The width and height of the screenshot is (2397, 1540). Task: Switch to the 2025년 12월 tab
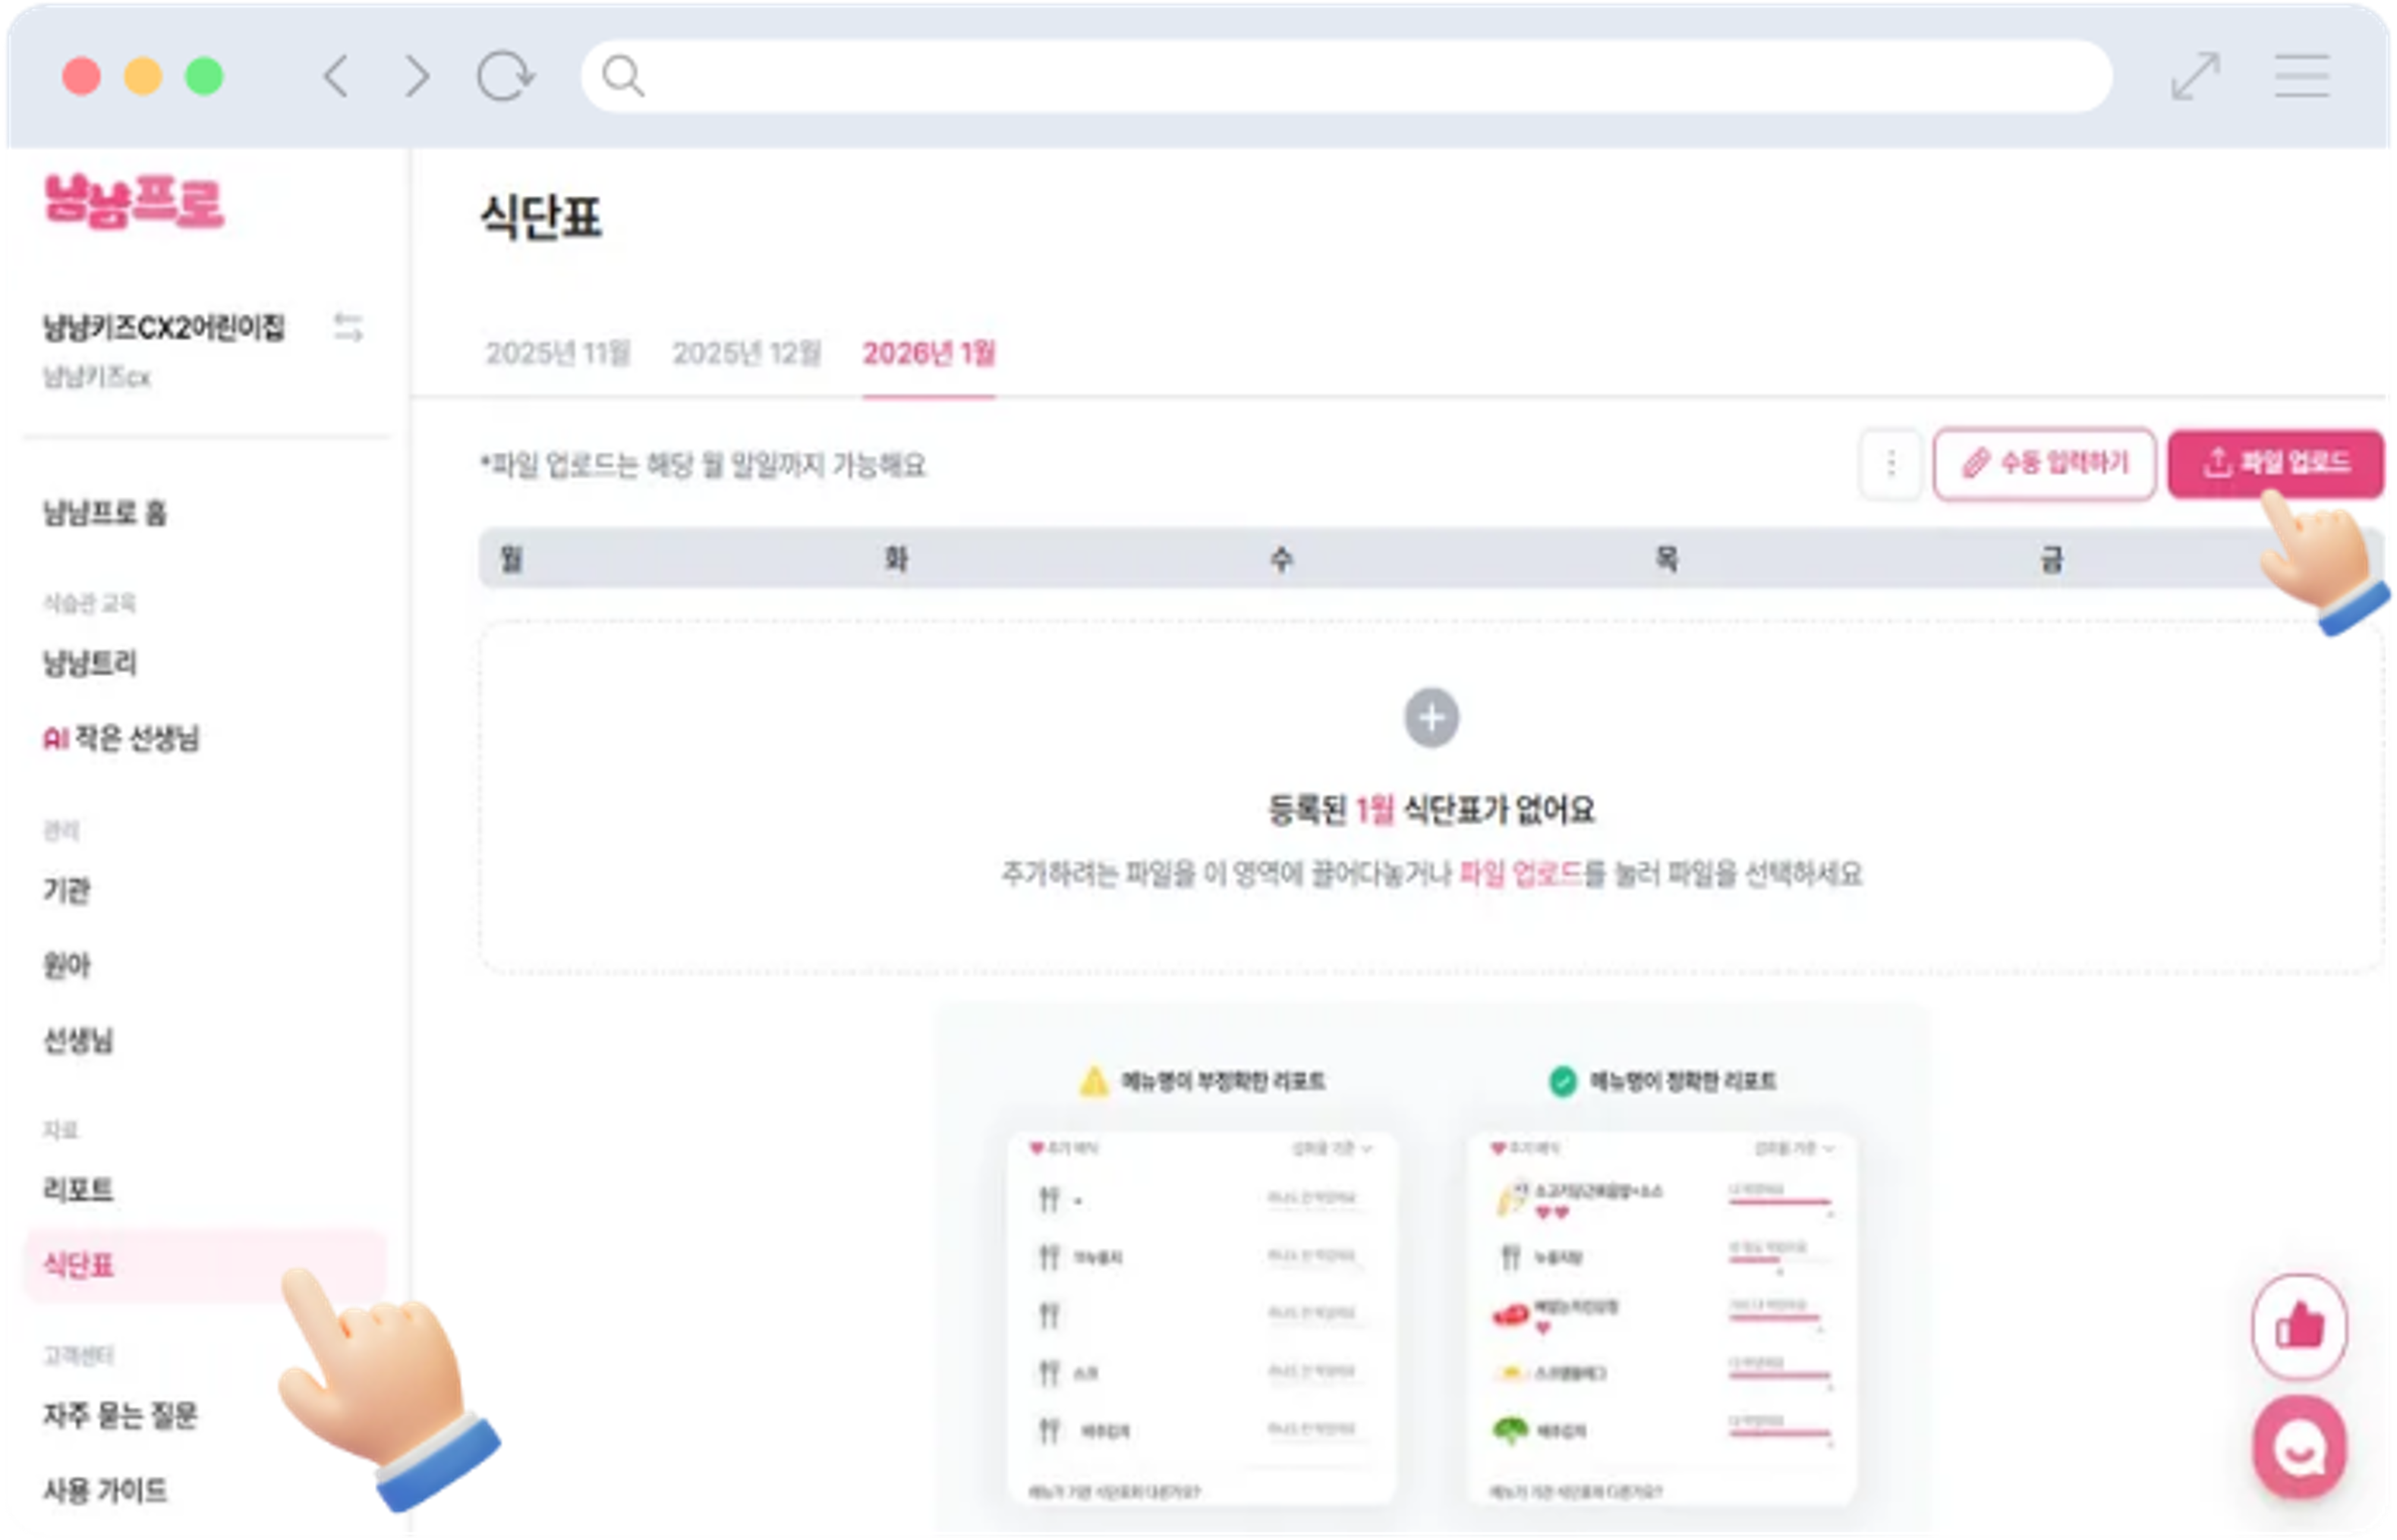pyautogui.click(x=746, y=353)
